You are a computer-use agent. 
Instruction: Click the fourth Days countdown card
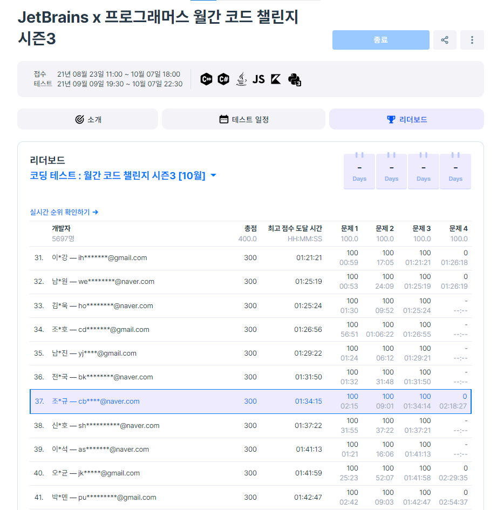[x=455, y=171]
